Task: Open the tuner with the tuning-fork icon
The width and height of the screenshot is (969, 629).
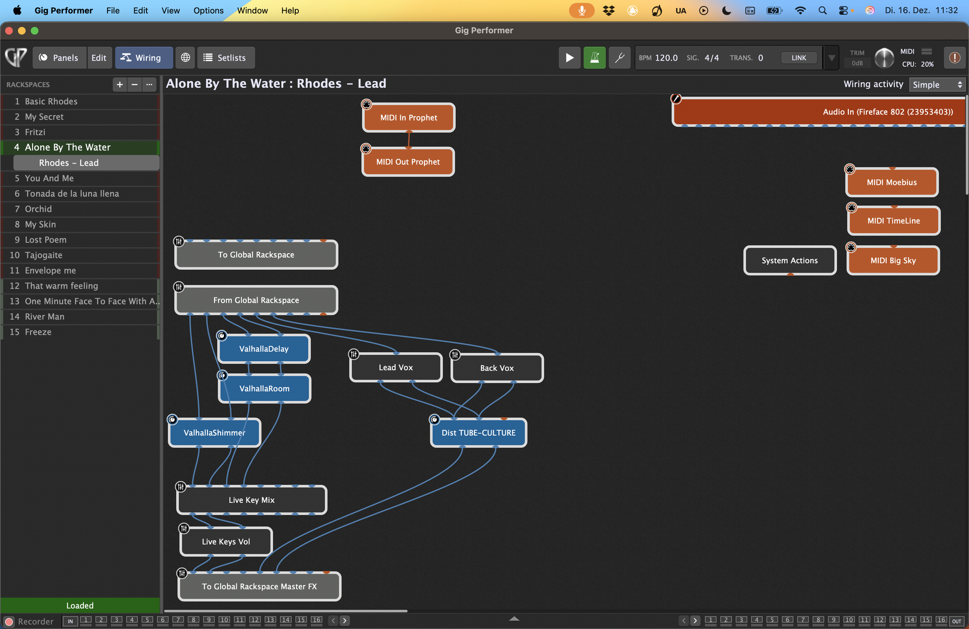Action: pos(619,58)
